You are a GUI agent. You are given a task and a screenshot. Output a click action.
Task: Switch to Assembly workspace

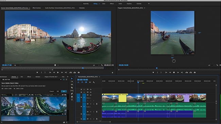86,4
